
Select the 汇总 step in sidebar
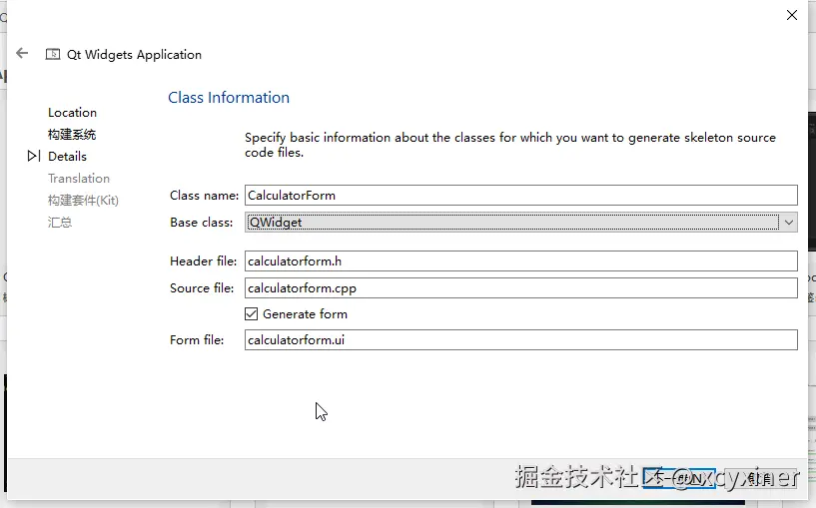tap(60, 222)
